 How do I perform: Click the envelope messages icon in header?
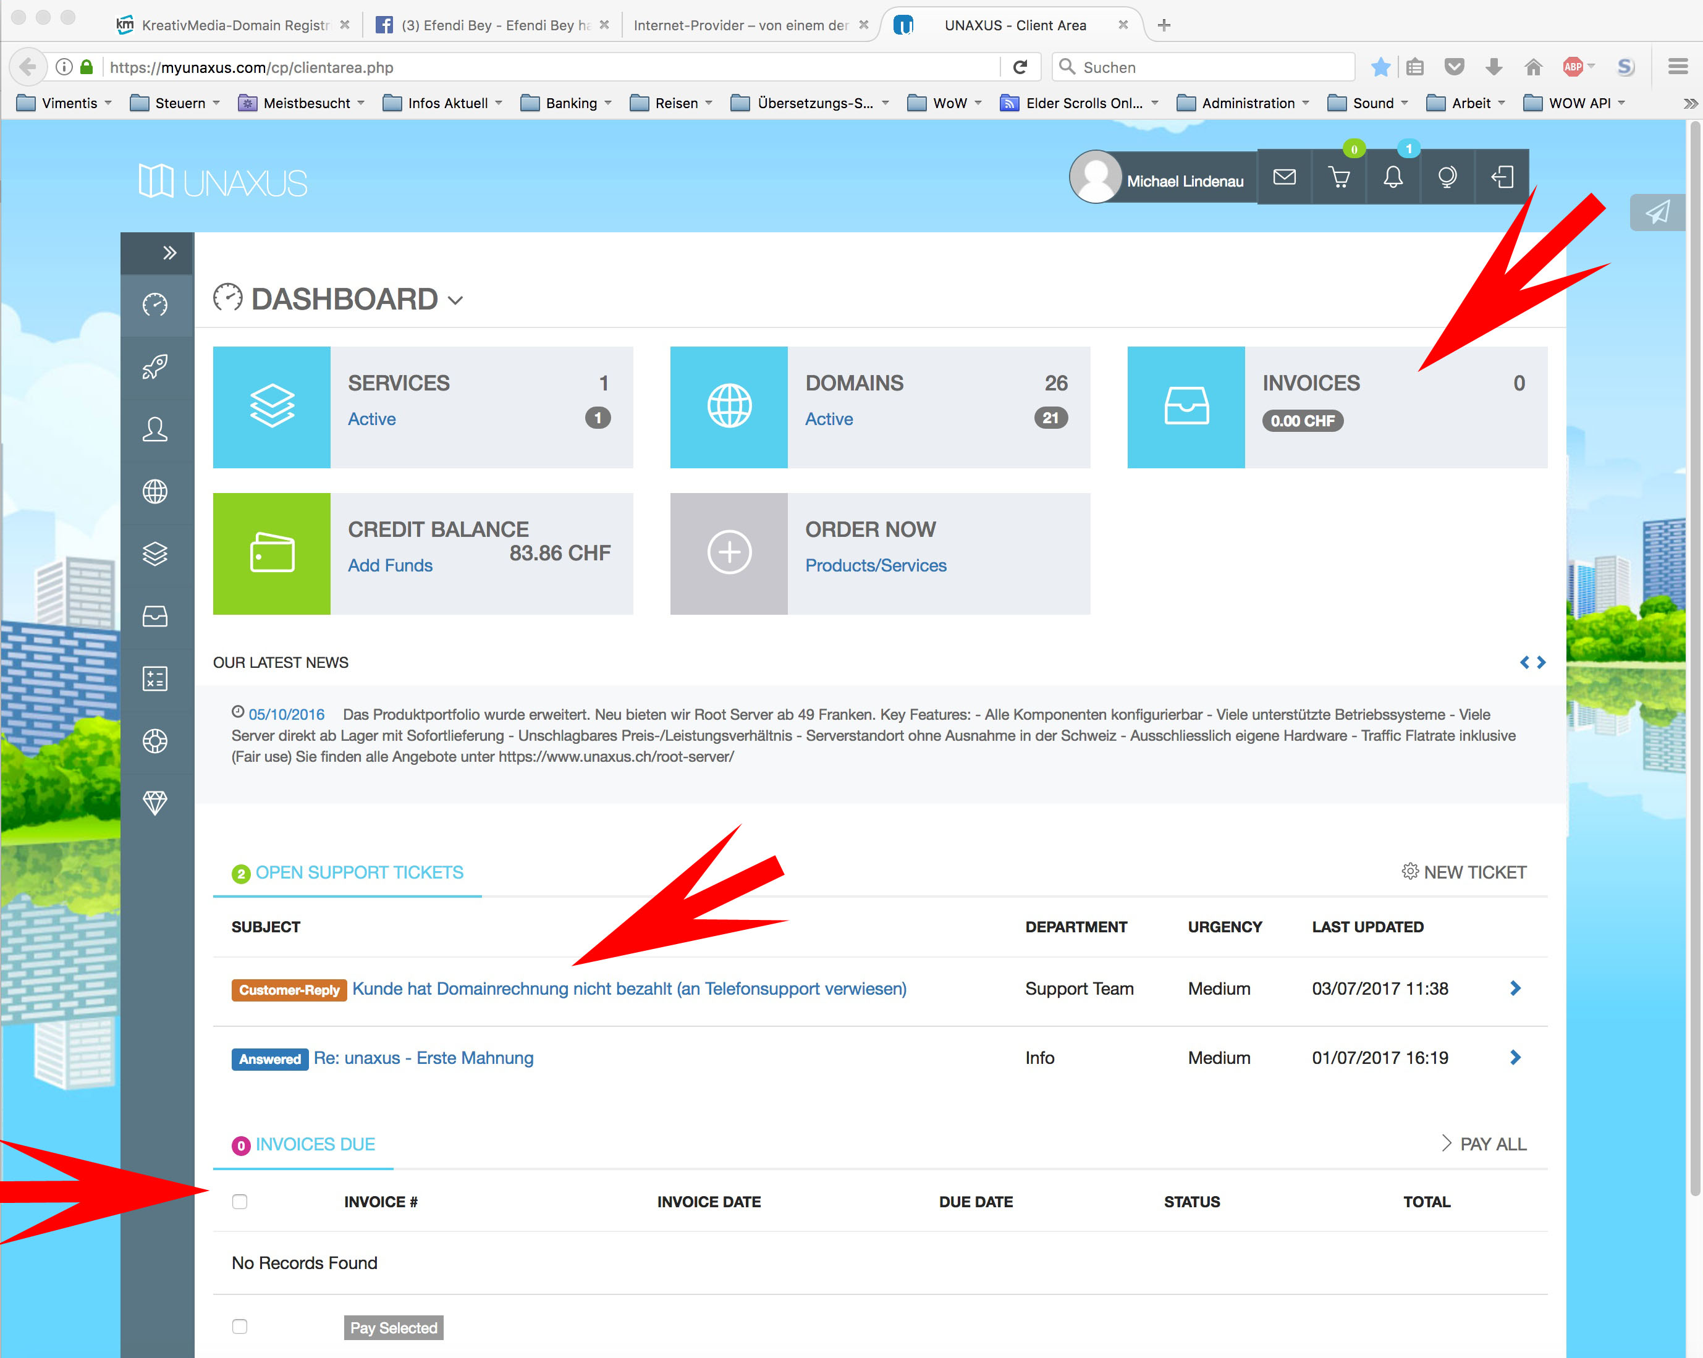[x=1285, y=178]
